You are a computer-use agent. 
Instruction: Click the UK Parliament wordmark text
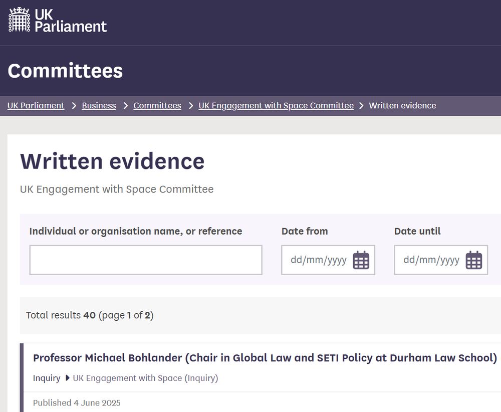pos(71,21)
